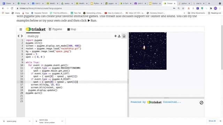
Task: Click the upload file icon
Action: 119,36
